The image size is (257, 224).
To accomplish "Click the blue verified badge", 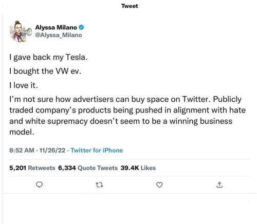I will pyautogui.click(x=81, y=27).
